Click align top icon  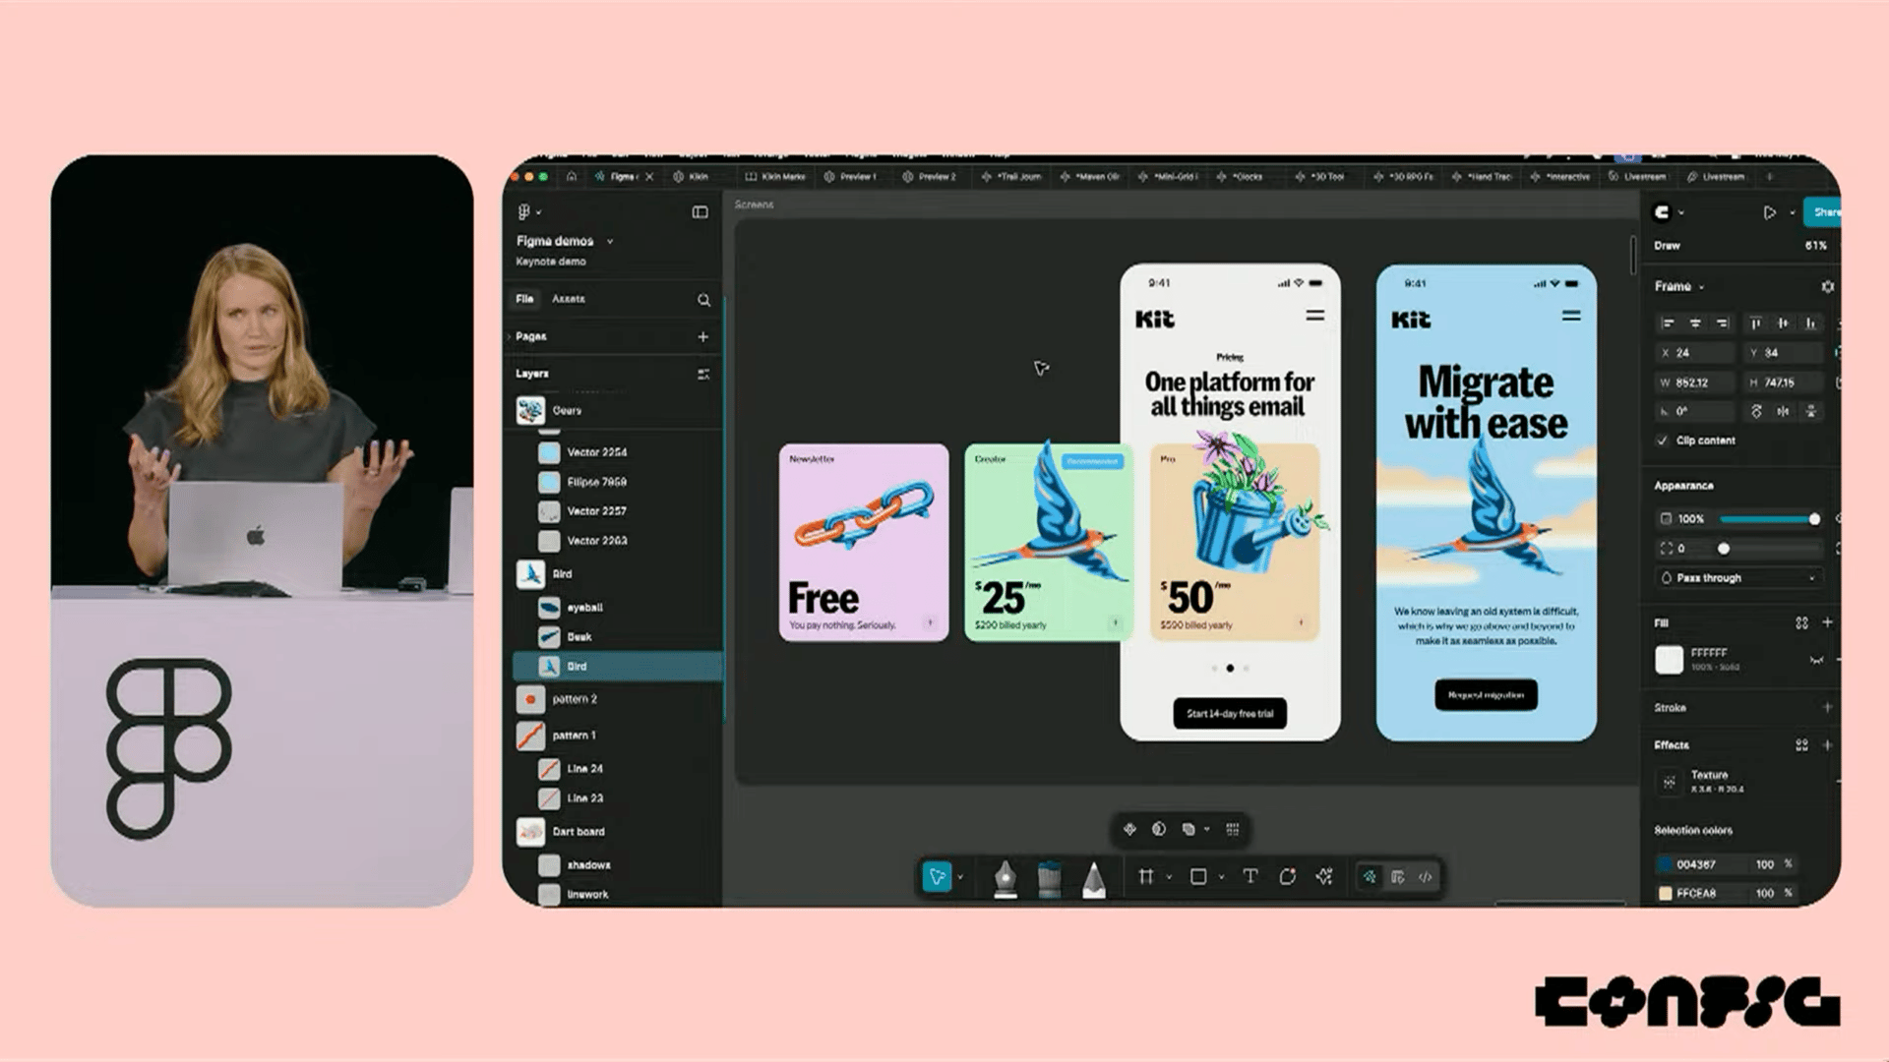(1755, 323)
